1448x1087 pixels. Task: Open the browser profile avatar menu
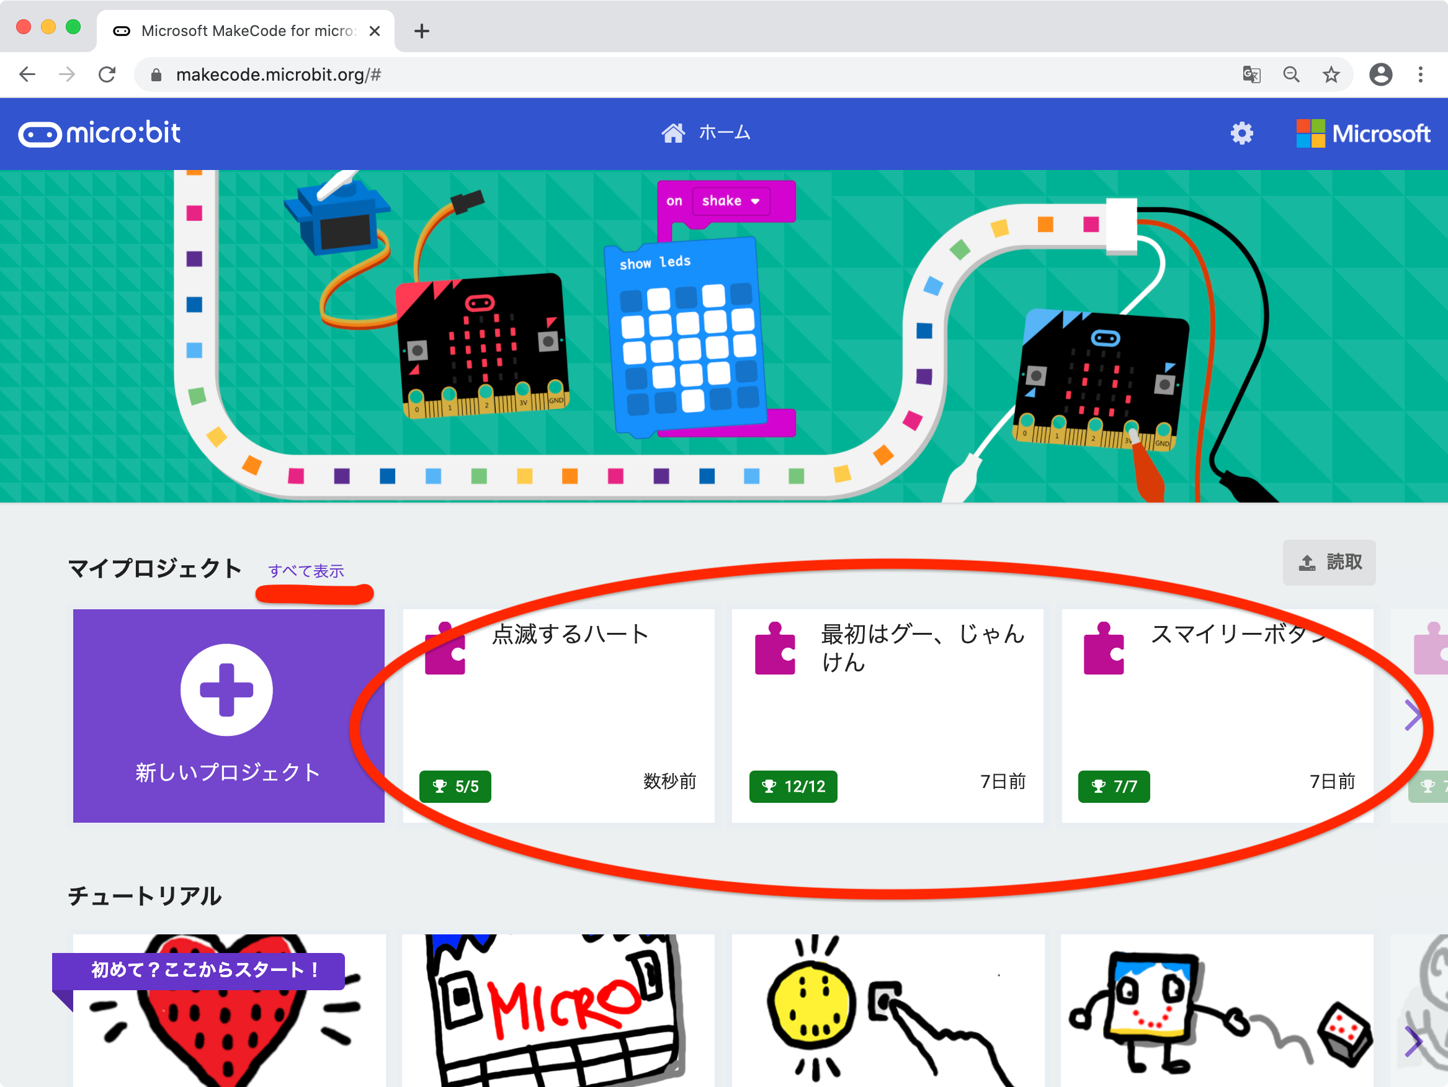pos(1380,74)
